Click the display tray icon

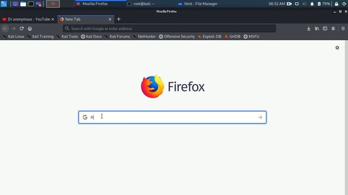pyautogui.click(x=297, y=4)
